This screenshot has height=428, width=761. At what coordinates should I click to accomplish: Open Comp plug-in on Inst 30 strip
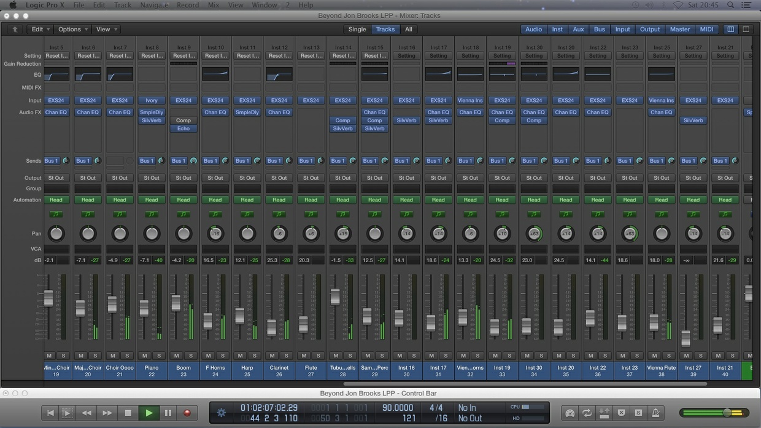click(x=534, y=120)
